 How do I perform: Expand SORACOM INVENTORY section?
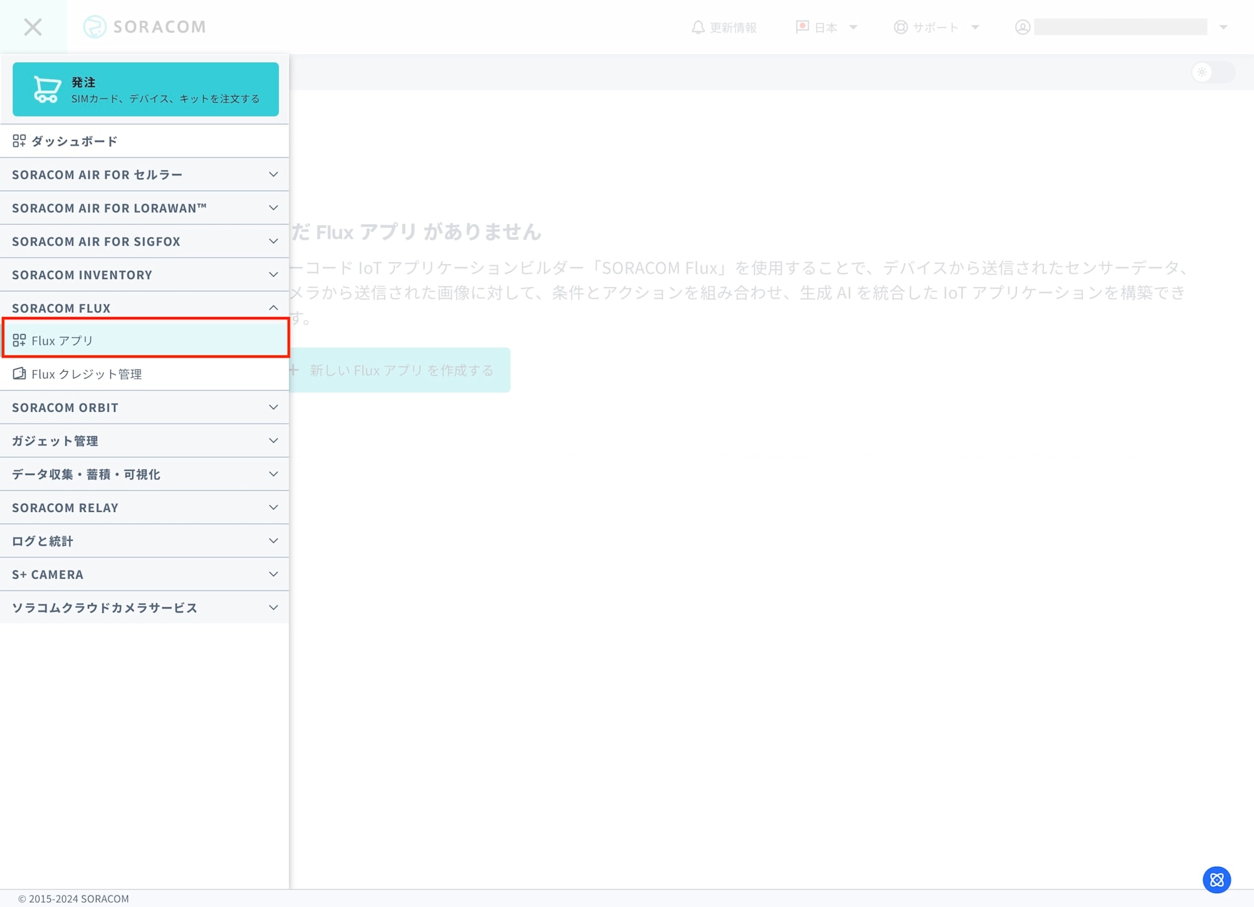[144, 275]
